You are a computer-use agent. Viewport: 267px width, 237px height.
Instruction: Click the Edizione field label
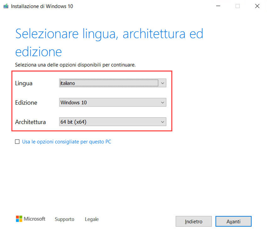26,102
